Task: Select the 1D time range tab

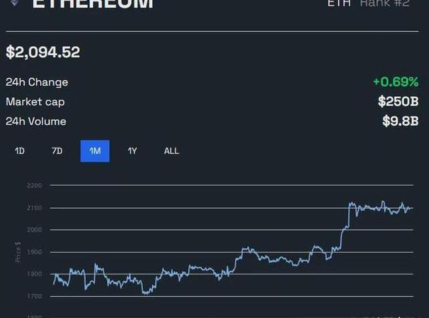Action: pos(19,151)
